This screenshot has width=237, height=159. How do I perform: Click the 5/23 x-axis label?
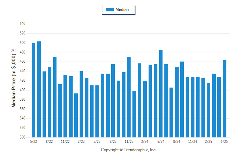pyautogui.click(x=97, y=141)
